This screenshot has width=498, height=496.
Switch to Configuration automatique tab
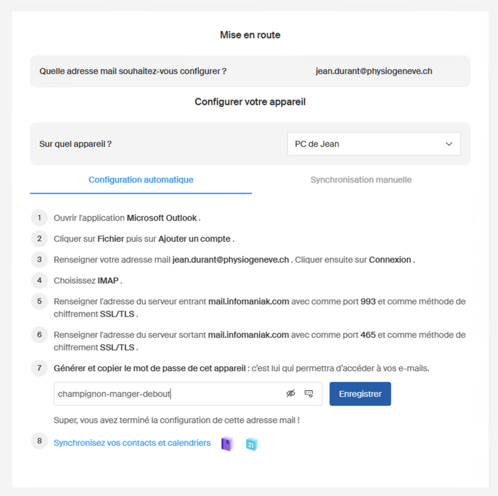[x=141, y=180]
